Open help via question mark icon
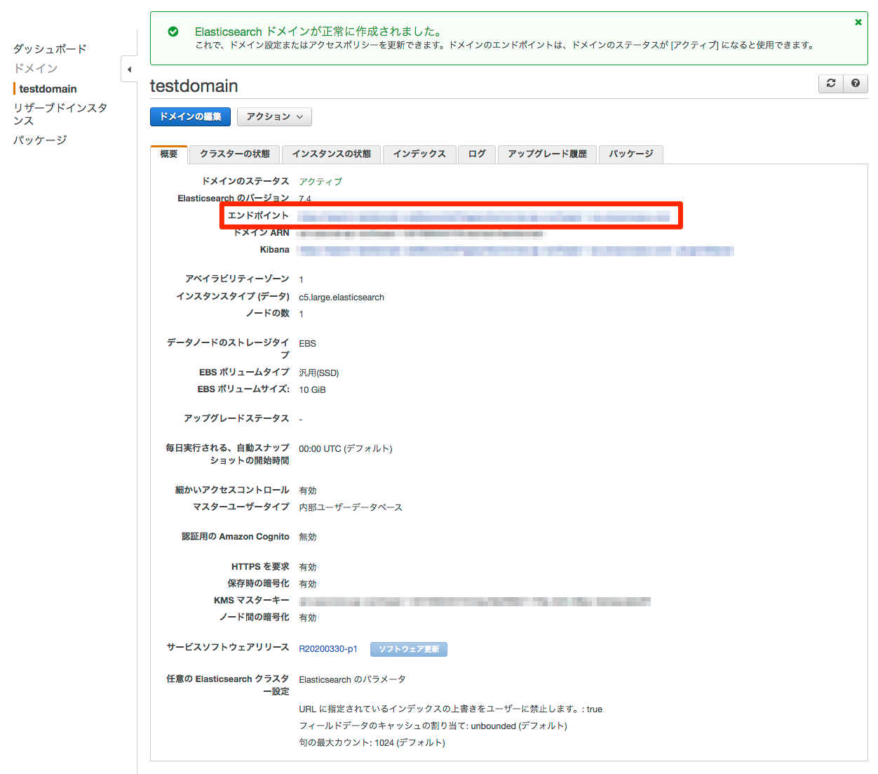The image size is (878, 774). [856, 84]
